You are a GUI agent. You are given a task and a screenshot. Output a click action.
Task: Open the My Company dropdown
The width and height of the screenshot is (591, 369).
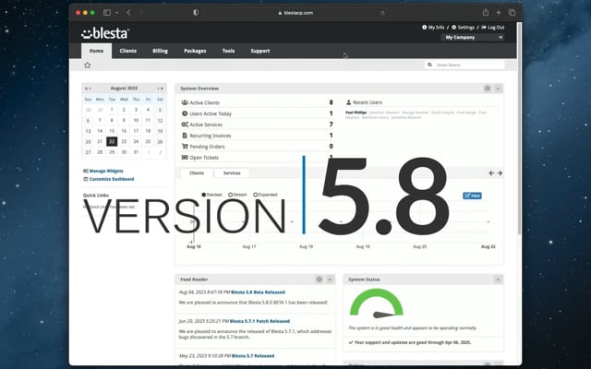(473, 37)
